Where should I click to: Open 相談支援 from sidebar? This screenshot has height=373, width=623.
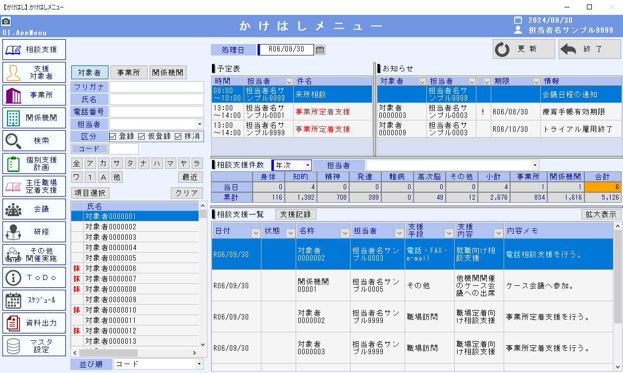[x=34, y=50]
